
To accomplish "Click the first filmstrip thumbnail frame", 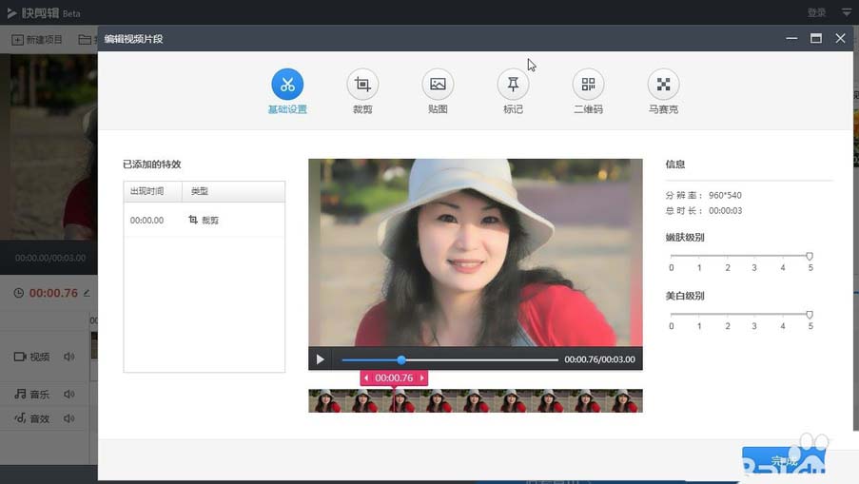I will pos(327,400).
